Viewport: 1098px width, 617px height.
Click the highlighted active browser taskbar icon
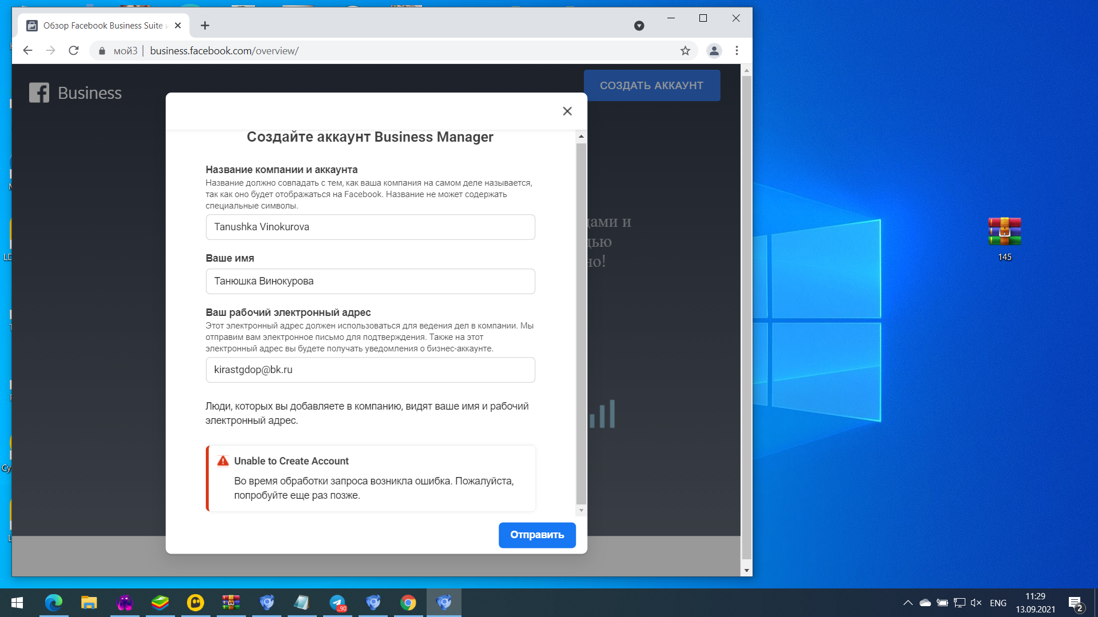[x=444, y=603]
